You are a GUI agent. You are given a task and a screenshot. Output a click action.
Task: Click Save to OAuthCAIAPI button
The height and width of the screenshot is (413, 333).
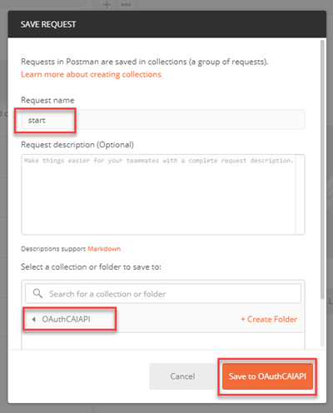click(267, 376)
